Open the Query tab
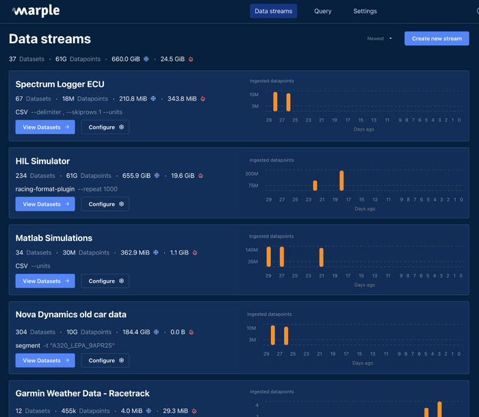 323,11
